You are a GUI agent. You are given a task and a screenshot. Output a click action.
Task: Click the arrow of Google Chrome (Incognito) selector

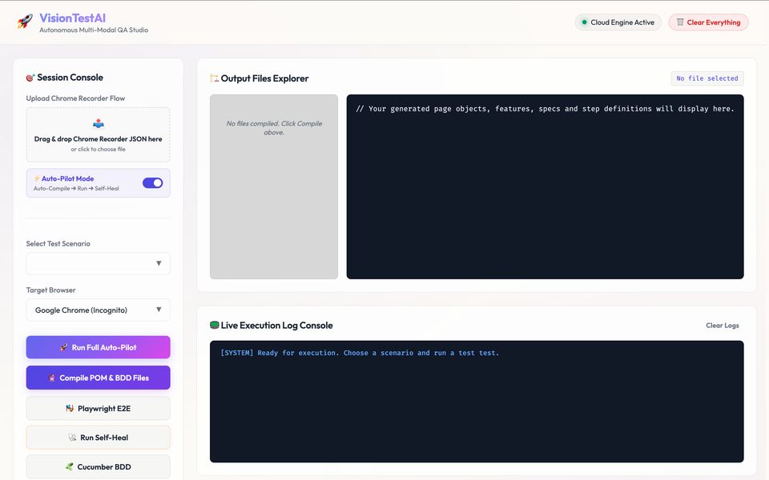pos(159,310)
